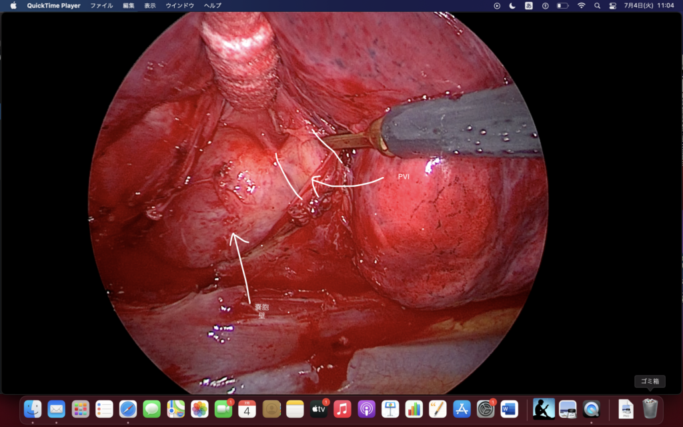Open the 編集 menu
Screen dimensions: 683x427
coord(129,5)
